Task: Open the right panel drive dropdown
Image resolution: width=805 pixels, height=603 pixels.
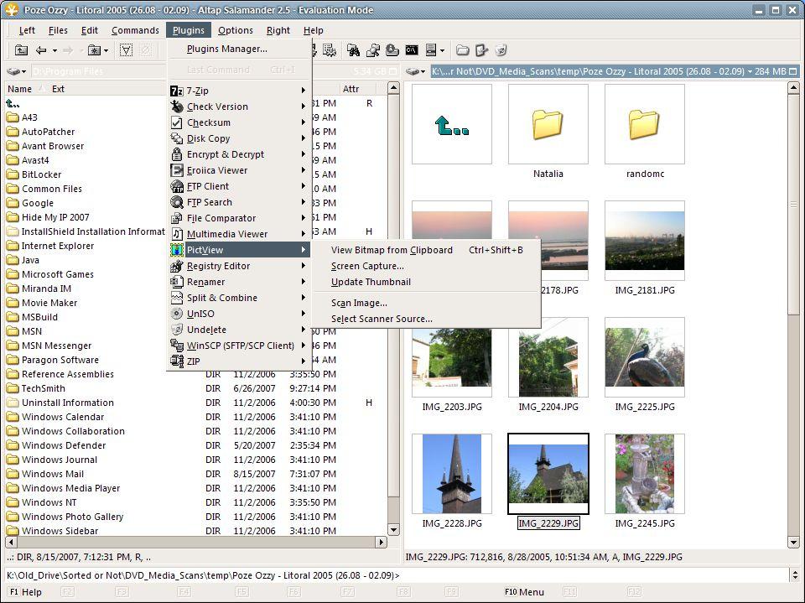Action: [416, 72]
